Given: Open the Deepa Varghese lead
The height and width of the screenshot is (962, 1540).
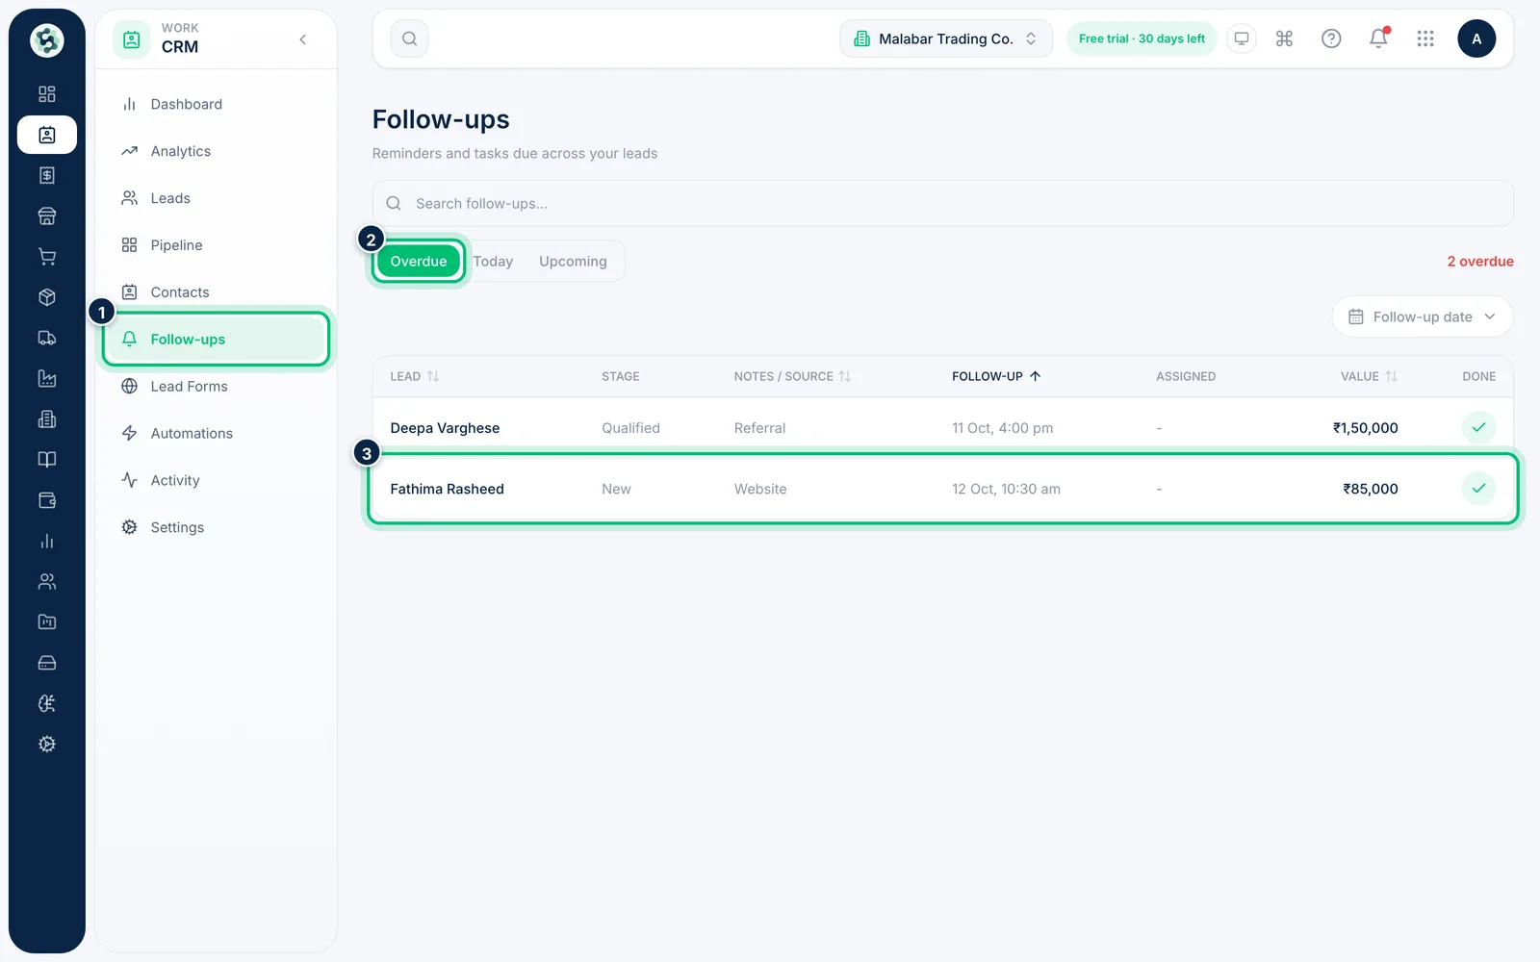Looking at the screenshot, I should tap(445, 428).
